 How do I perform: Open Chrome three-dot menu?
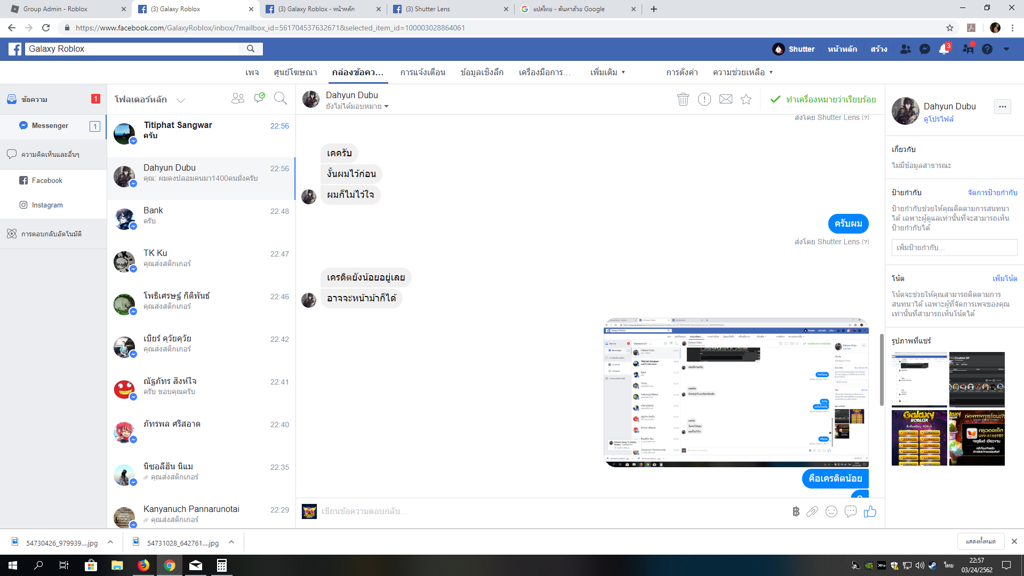(x=1013, y=28)
